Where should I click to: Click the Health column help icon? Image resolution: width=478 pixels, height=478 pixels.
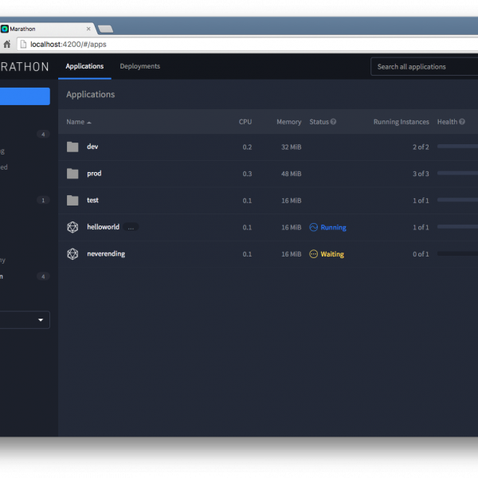pos(462,122)
